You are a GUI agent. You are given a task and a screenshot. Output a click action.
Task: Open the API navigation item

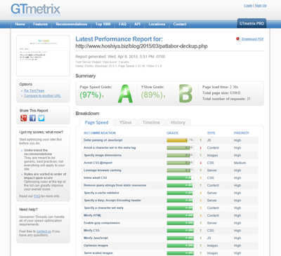click(x=137, y=24)
